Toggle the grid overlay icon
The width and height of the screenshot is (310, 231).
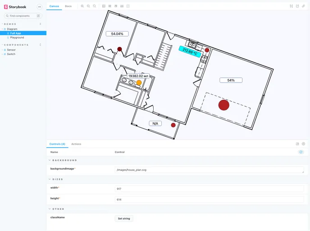[x=110, y=6]
